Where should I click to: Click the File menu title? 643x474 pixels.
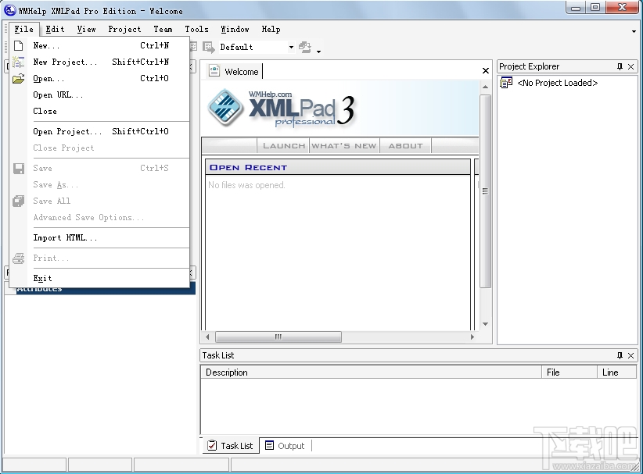click(23, 29)
